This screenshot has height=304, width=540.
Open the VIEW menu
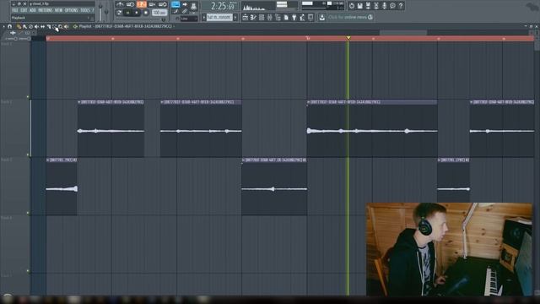(58, 10)
